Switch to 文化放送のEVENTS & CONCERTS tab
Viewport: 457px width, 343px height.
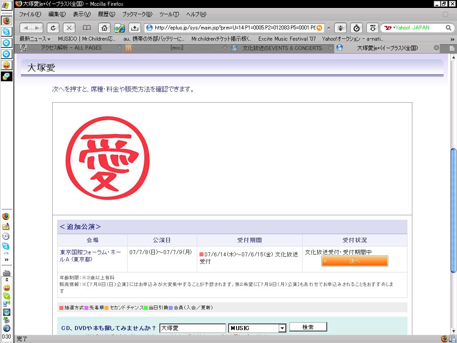[x=282, y=48]
